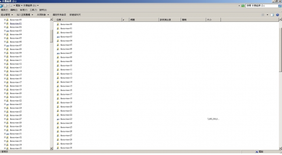Click folder icon of item ending 00 in file list

[58, 24]
